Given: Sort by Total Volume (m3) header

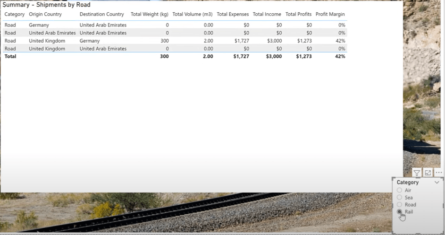Looking at the screenshot, I should tap(193, 14).
